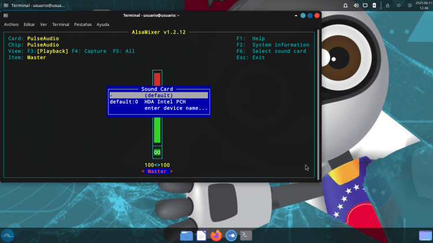Click the lock screen icon
Screen dimensions: 433x243
388,5
